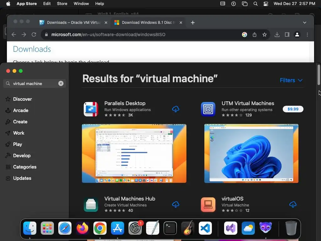
Task: Go back in Chrome
Action: 14,35
